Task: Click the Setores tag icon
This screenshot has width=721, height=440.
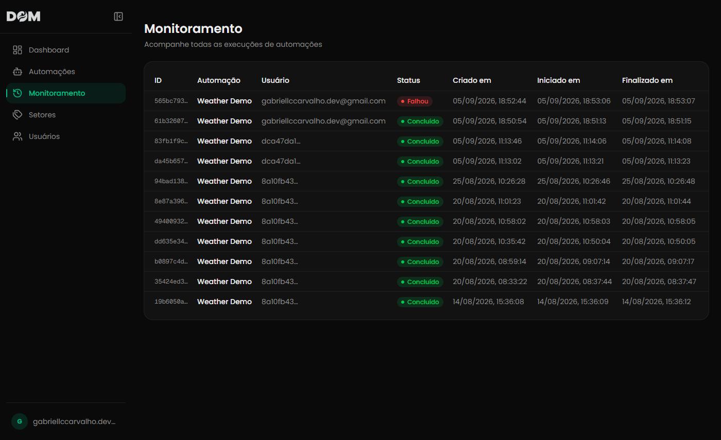Action: click(18, 115)
